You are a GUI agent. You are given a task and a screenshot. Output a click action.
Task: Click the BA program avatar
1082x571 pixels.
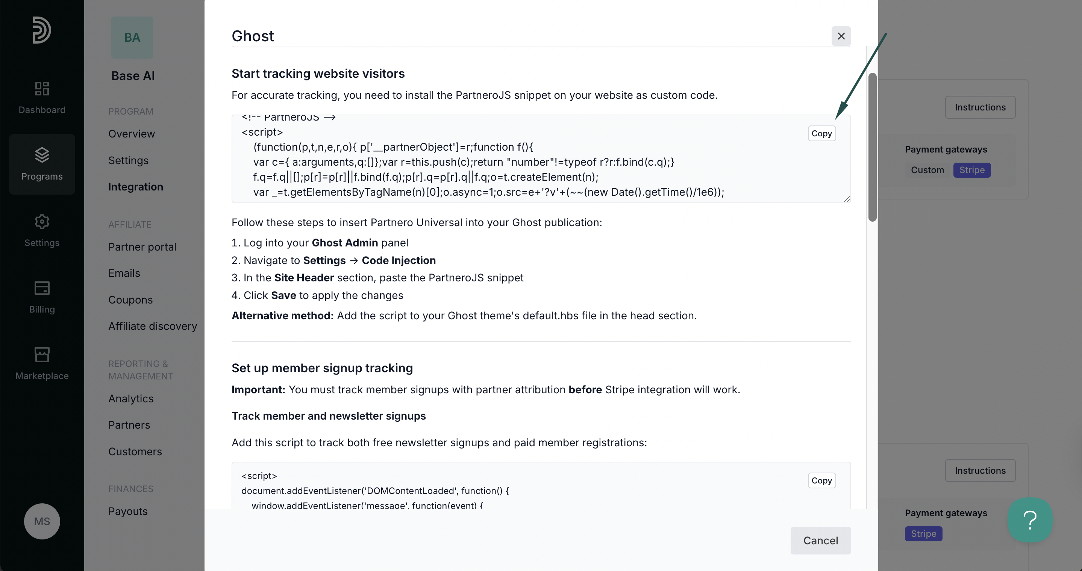(132, 37)
